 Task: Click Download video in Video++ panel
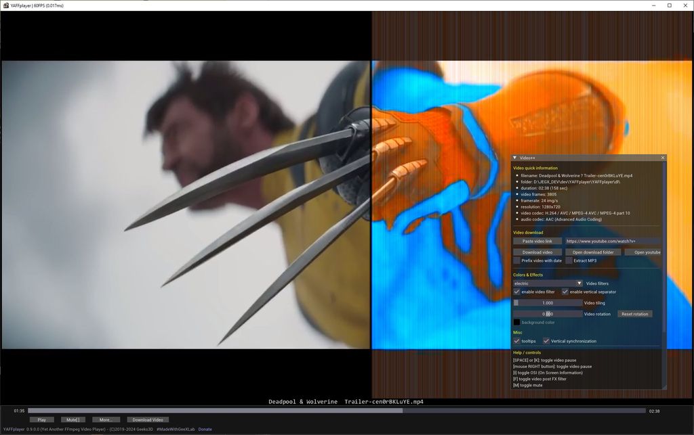click(x=537, y=252)
